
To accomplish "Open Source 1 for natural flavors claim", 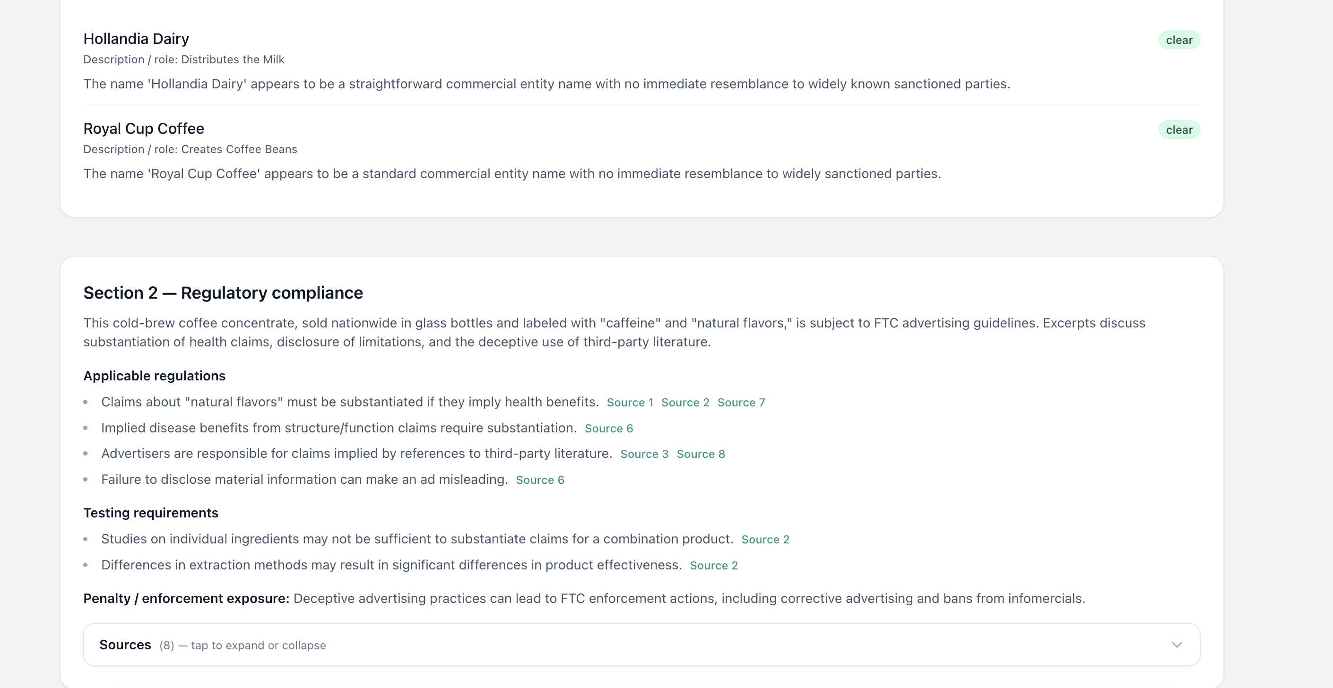I will coord(630,403).
